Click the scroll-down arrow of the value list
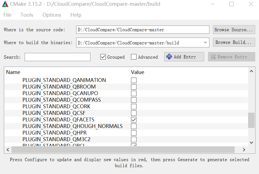This screenshot has height=174, width=259. pos(251,142)
